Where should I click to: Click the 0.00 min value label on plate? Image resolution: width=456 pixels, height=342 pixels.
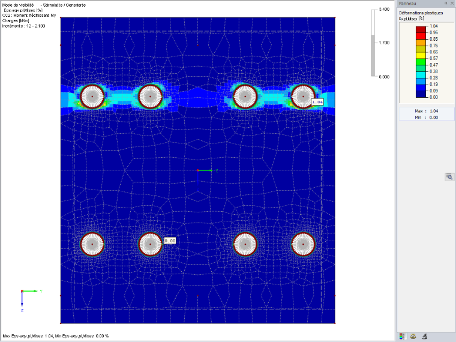tap(170, 241)
